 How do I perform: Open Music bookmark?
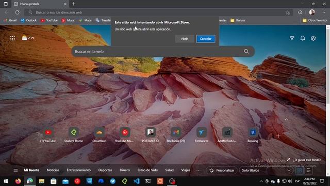68,20
